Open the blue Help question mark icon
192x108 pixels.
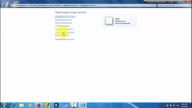tap(169, 2)
